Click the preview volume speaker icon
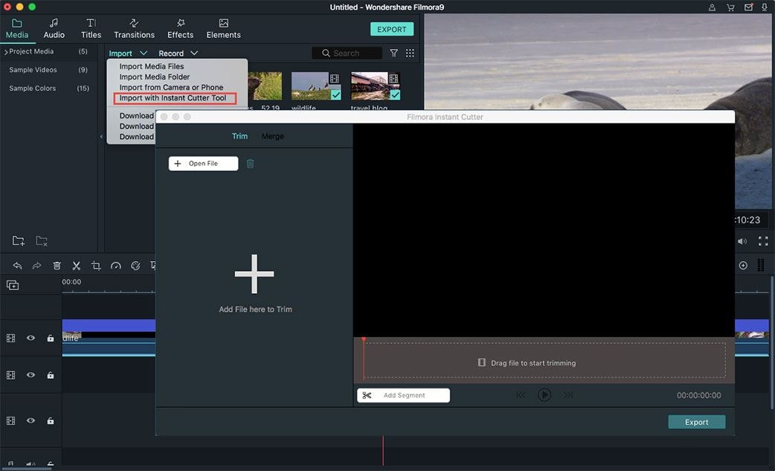 click(x=742, y=241)
